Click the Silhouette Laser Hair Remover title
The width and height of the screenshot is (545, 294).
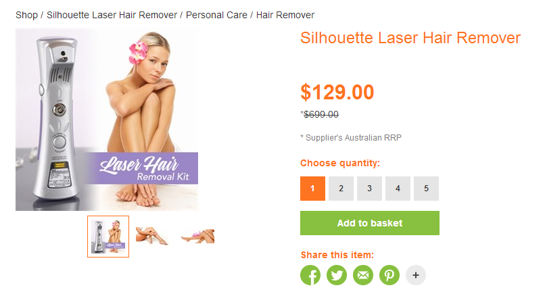[x=410, y=38]
